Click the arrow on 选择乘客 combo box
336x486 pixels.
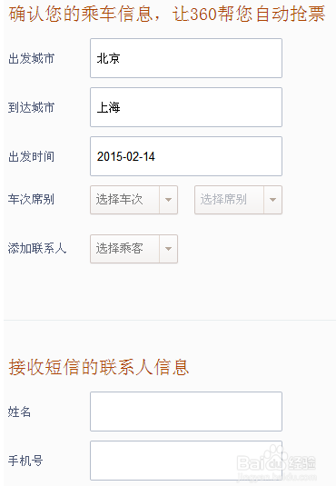tap(168, 249)
